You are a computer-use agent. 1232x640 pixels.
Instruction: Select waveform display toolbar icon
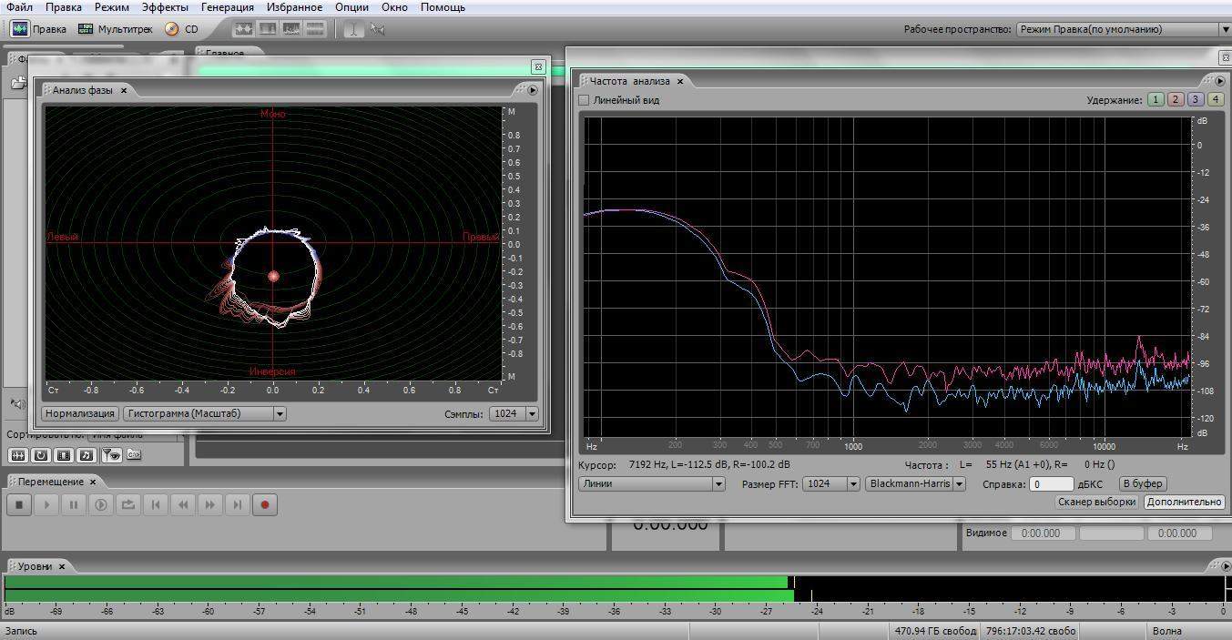[243, 29]
